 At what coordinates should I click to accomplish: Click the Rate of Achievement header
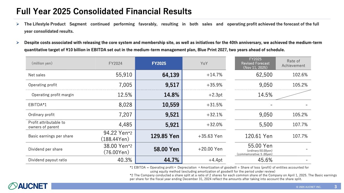tap(293, 63)
